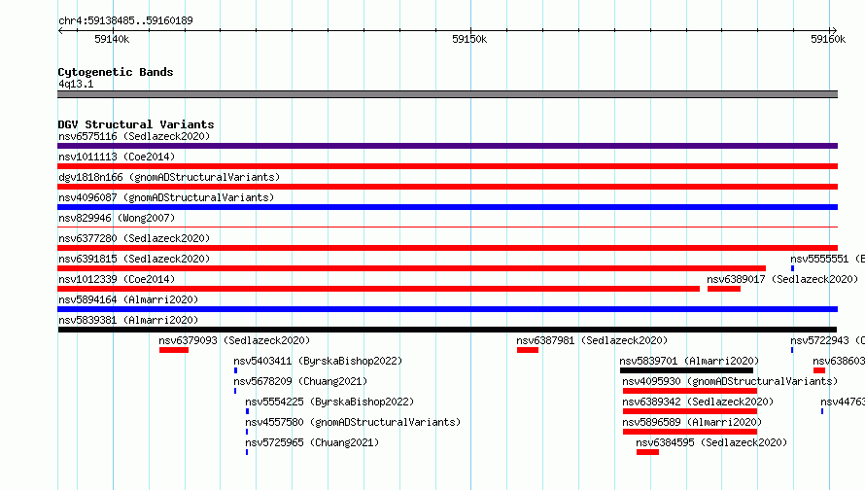Click the purple nsv6575116 variant bar
The image size is (865, 490).
tap(447, 146)
